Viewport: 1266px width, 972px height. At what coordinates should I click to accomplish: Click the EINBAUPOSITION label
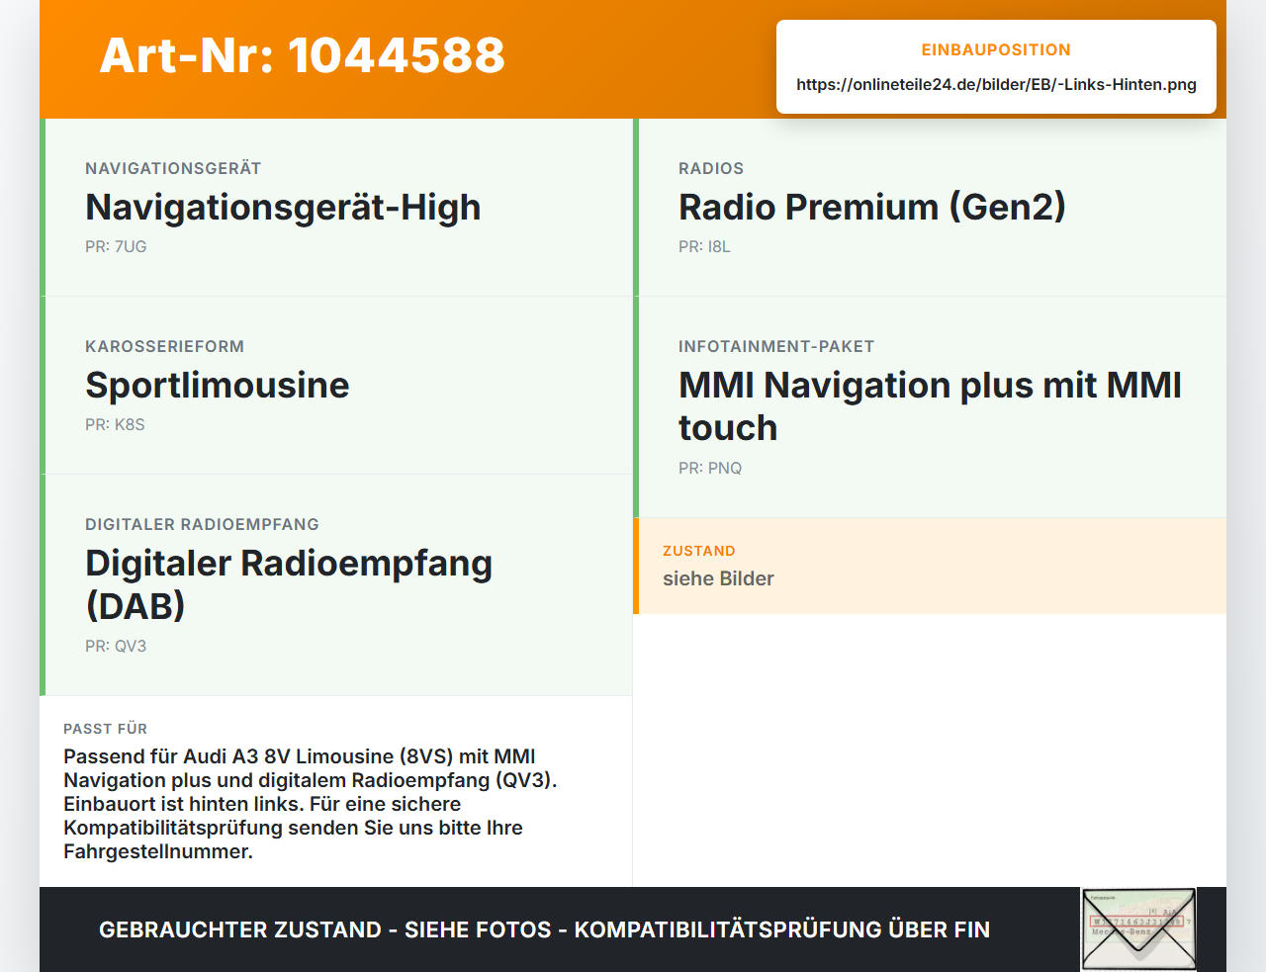pos(996,49)
